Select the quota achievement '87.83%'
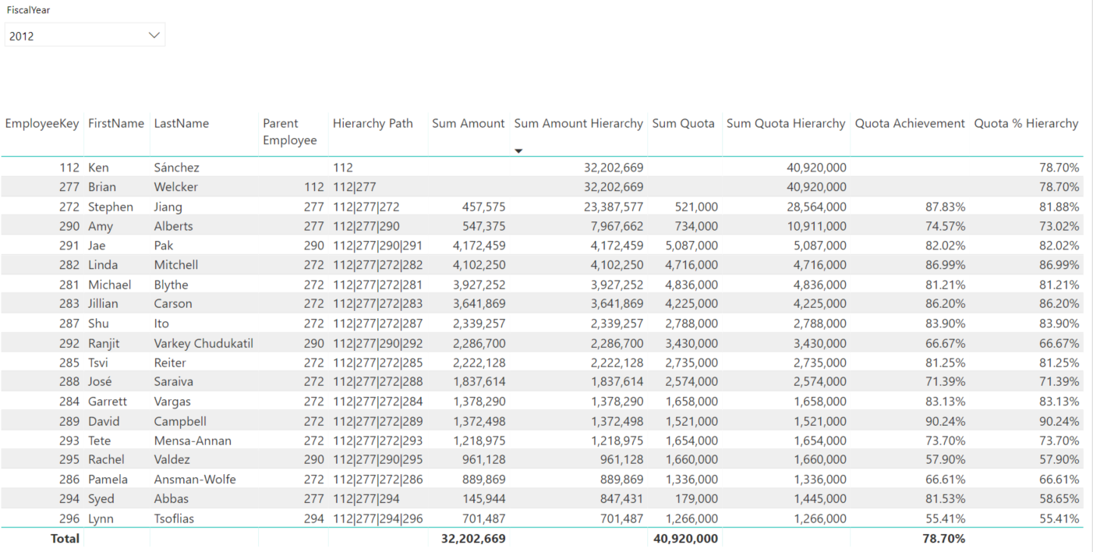 point(945,207)
